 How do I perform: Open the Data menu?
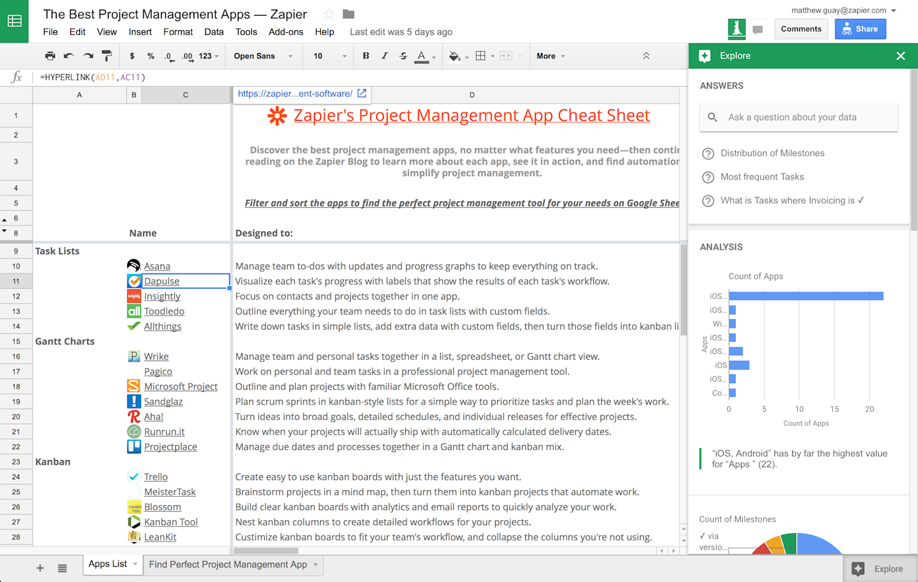coord(214,31)
